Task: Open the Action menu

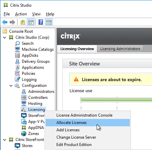Action: point(21,14)
